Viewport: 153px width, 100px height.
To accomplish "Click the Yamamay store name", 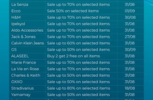I will (x=21, y=95).
